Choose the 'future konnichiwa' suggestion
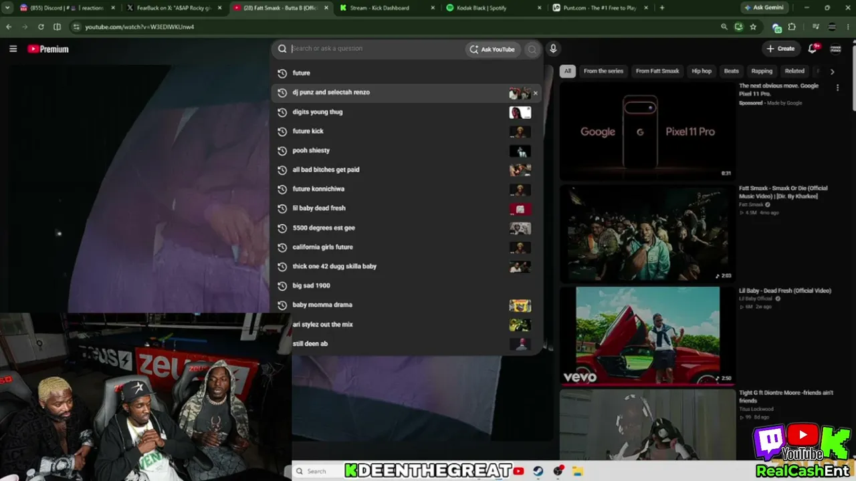Image resolution: width=856 pixels, height=481 pixels. click(406, 189)
